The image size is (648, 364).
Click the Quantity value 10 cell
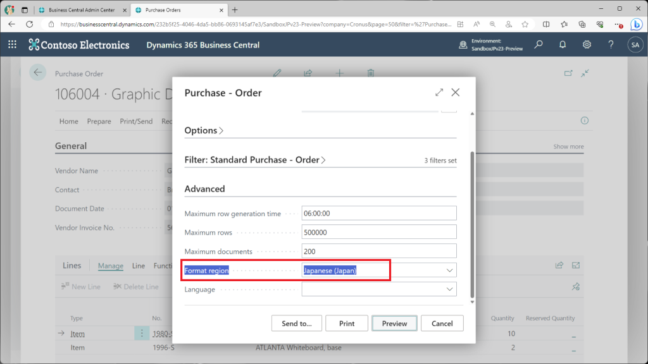(x=511, y=334)
